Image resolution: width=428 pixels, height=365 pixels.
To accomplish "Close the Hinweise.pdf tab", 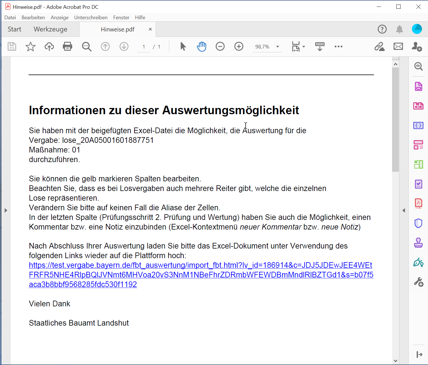I will click(150, 29).
